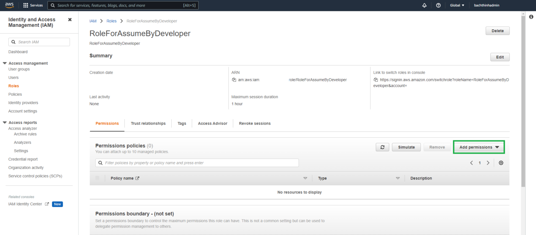Open table preferences via the gear icon
The height and width of the screenshot is (235, 536).
pyautogui.click(x=501, y=163)
